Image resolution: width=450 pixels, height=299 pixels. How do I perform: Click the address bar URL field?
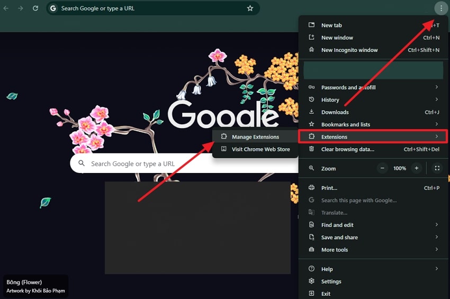153,8
